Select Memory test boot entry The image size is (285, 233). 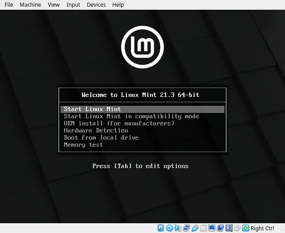142,145
